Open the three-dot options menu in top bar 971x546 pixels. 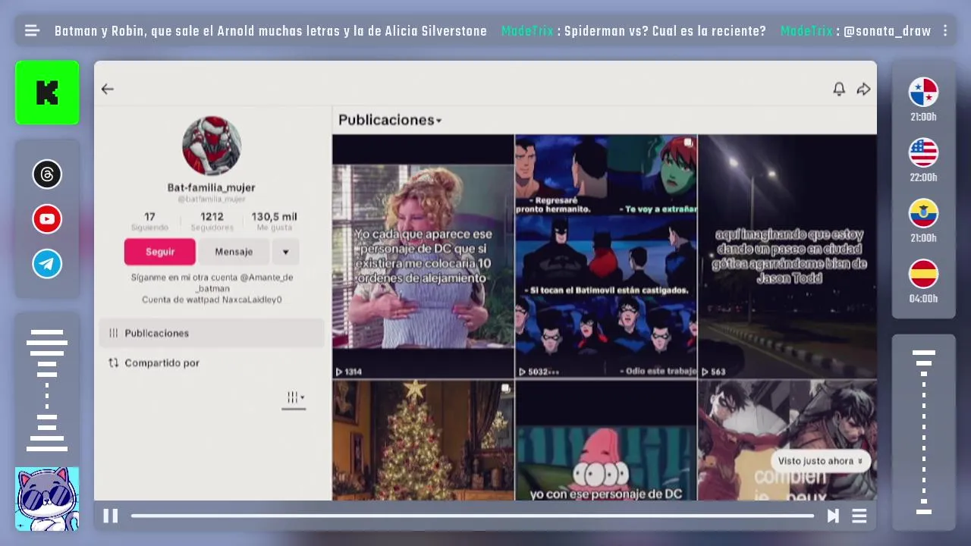click(945, 31)
